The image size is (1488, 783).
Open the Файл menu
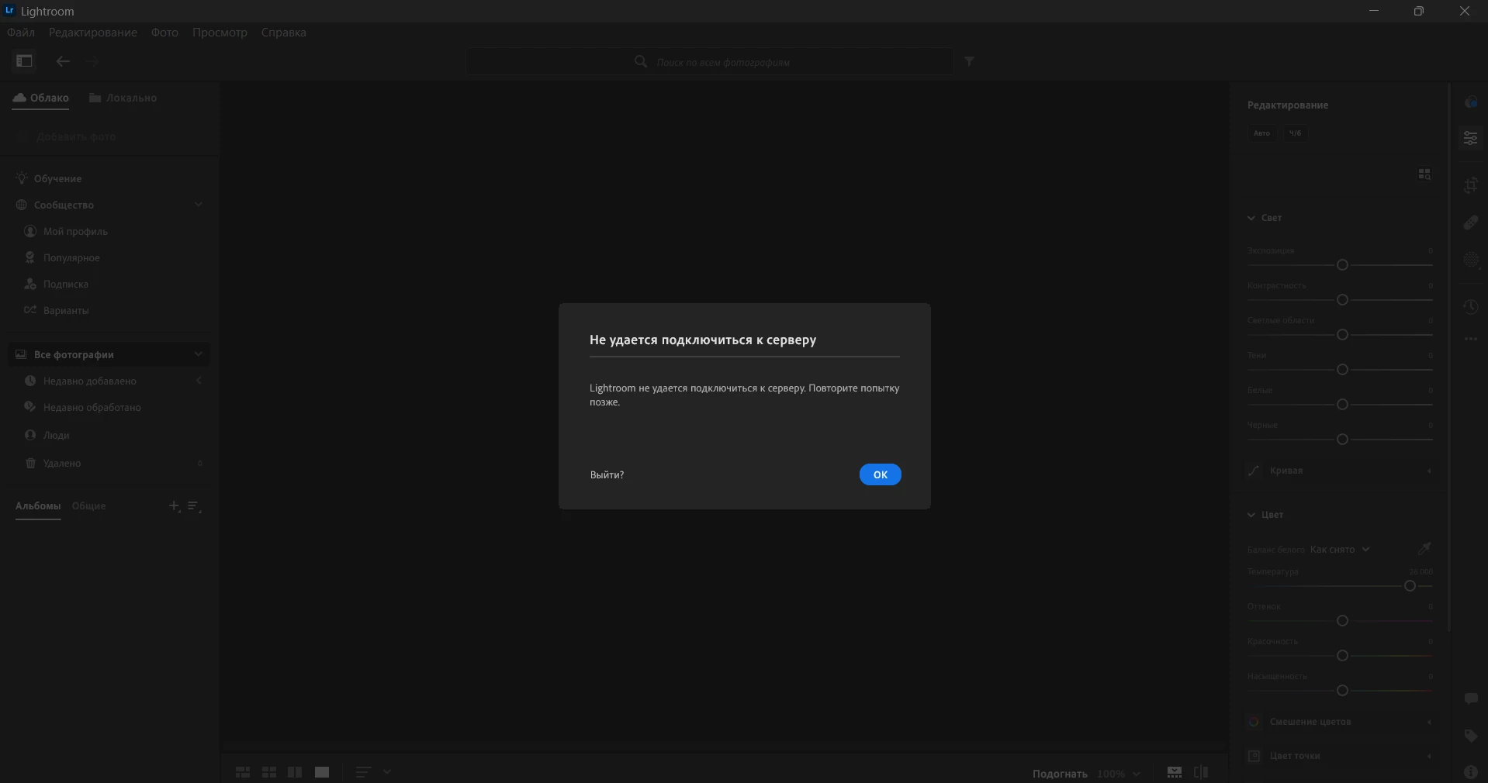click(21, 33)
